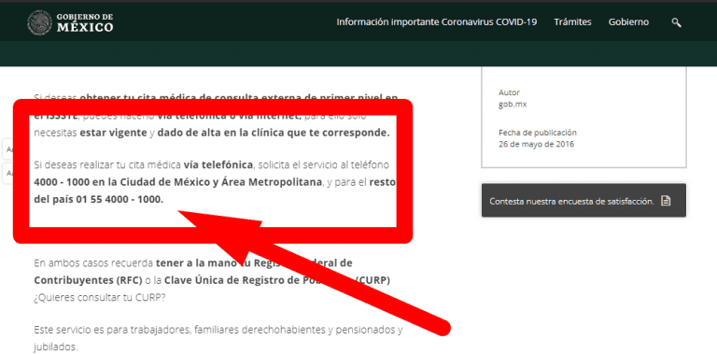Select the date 26 de mayo de 2016
This screenshot has width=717, height=354.
click(x=537, y=145)
